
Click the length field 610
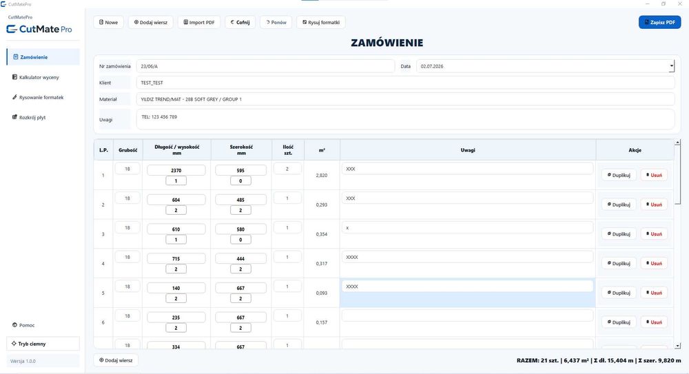point(176,229)
